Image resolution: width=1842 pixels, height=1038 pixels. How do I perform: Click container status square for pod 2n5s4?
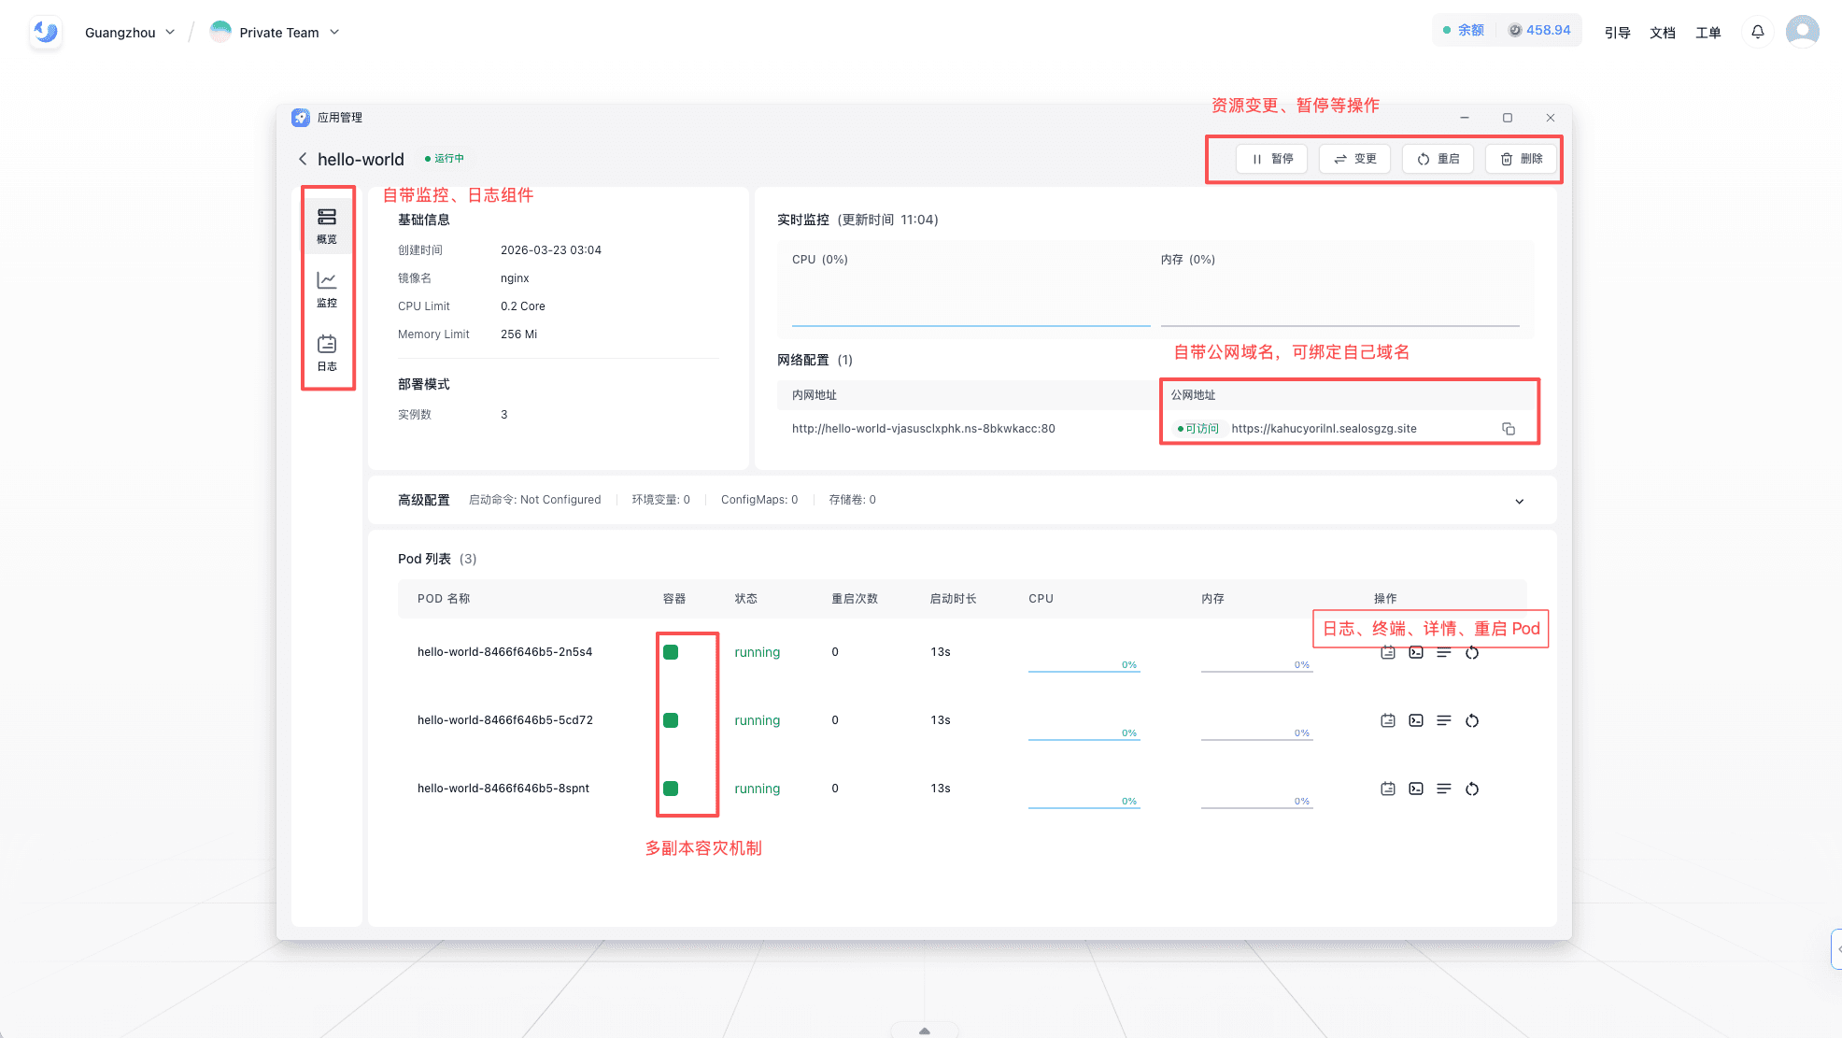coord(671,652)
